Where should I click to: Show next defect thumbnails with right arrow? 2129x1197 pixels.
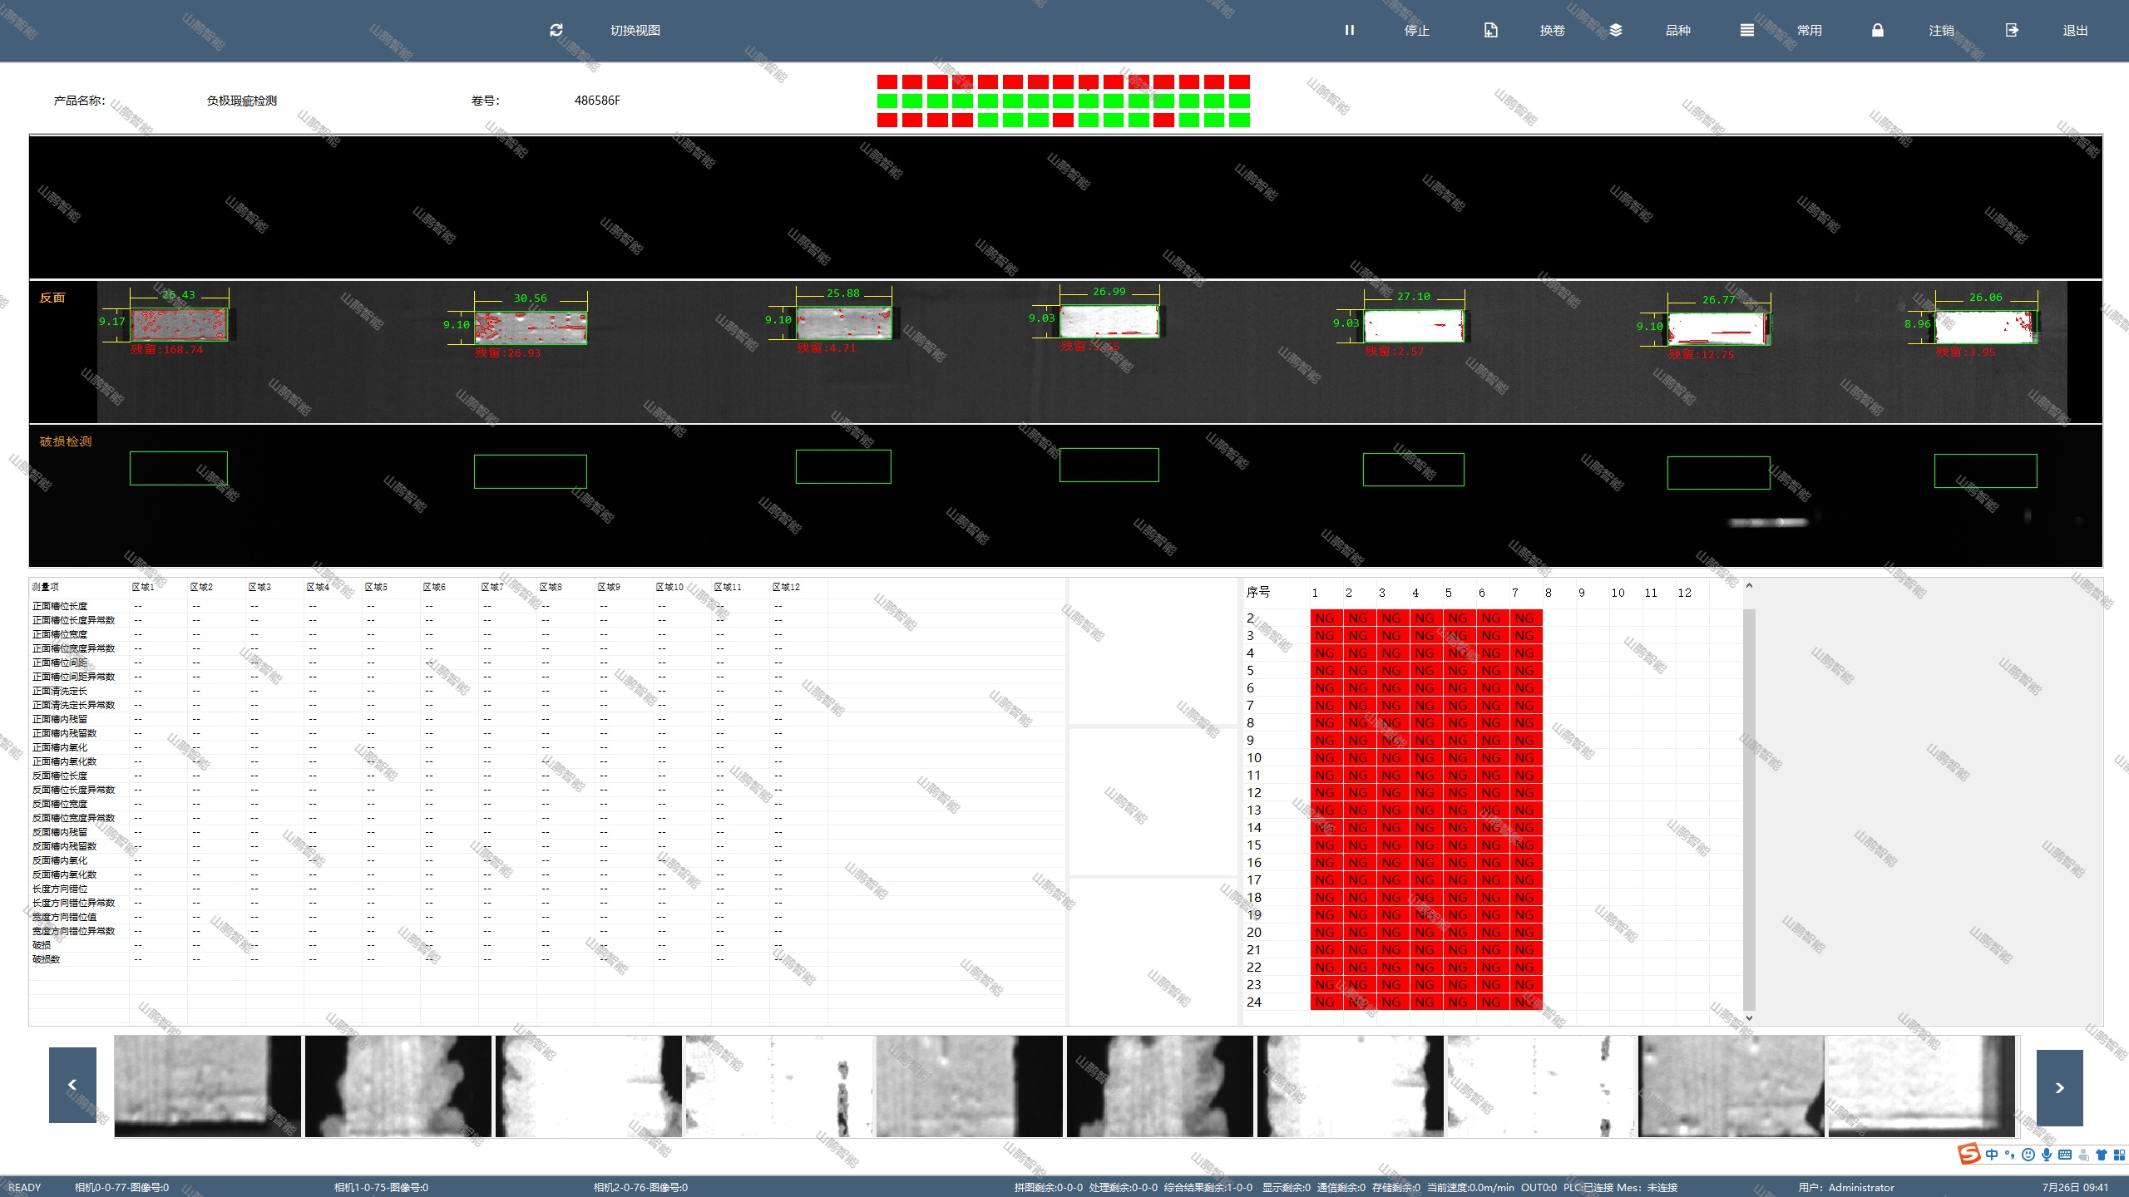[x=2059, y=1087]
